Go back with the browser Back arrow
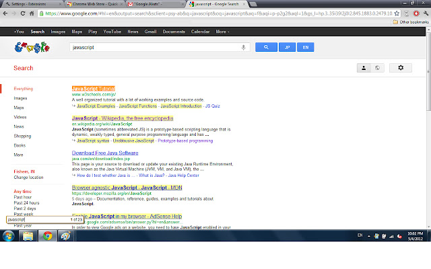Image resolution: width=431 pixels, height=269 pixels. point(5,13)
